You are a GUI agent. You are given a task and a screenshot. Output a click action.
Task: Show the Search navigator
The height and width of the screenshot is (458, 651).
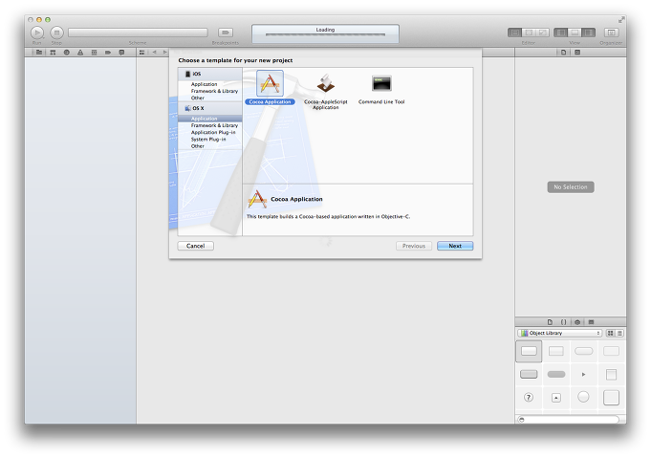pos(66,53)
